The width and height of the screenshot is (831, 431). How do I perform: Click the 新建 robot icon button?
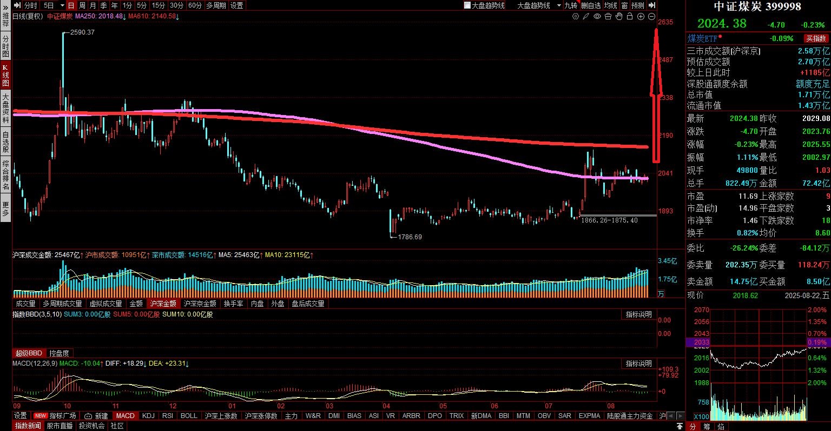(96, 416)
